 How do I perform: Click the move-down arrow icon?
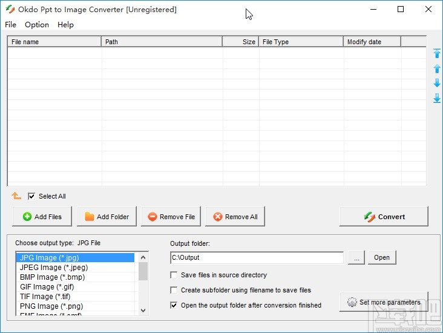click(437, 83)
